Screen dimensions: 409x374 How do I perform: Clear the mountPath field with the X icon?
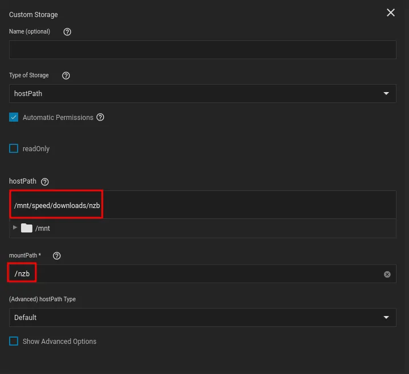click(x=387, y=274)
